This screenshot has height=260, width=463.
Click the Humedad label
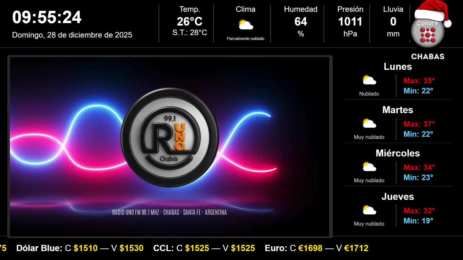point(301,9)
